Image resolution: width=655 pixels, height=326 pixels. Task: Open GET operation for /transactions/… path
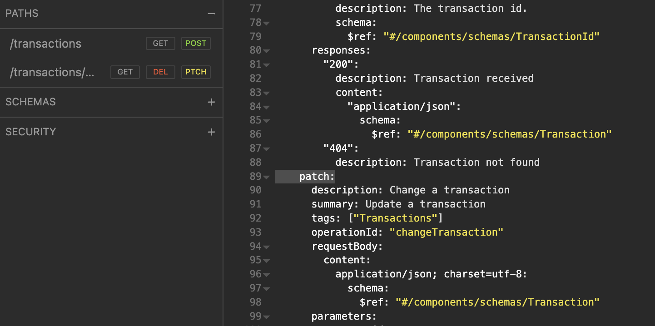click(x=125, y=72)
